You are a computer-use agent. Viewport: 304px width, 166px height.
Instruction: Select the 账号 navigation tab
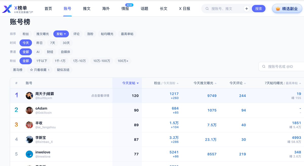tap(67, 9)
